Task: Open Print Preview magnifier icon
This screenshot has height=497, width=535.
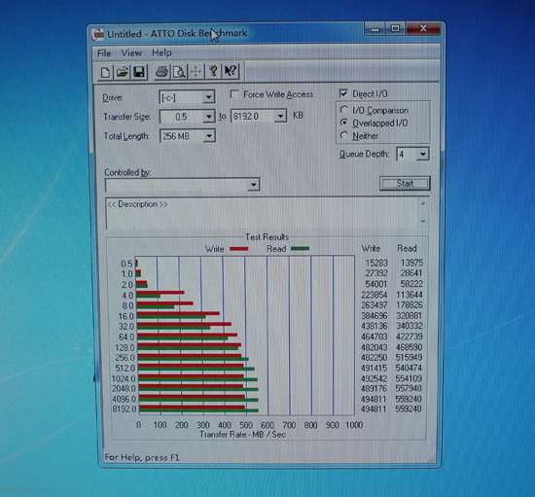Action: pyautogui.click(x=179, y=72)
